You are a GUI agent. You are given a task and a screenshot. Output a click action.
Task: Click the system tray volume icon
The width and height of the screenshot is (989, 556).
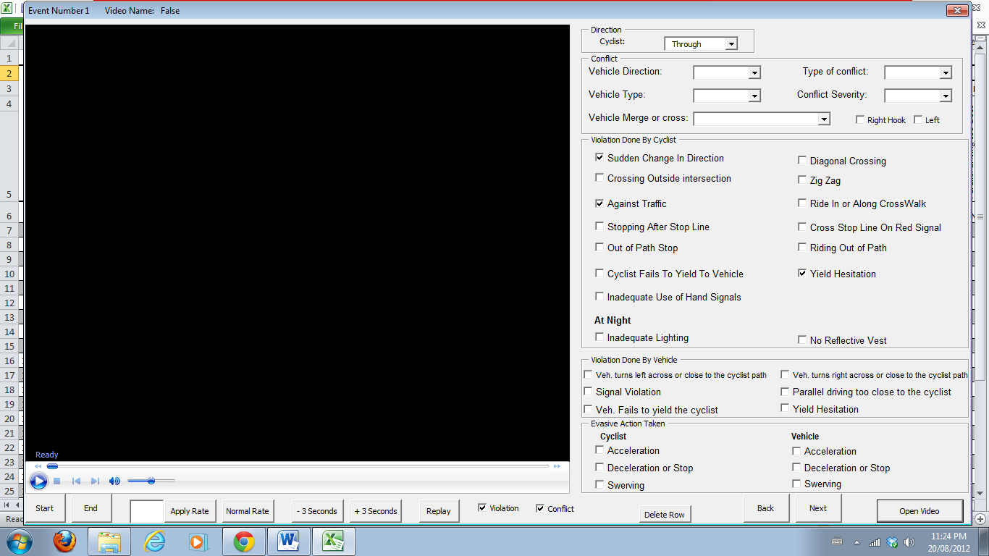910,542
